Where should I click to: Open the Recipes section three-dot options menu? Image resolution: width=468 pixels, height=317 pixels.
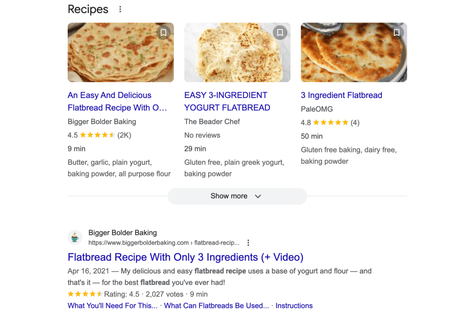[120, 9]
